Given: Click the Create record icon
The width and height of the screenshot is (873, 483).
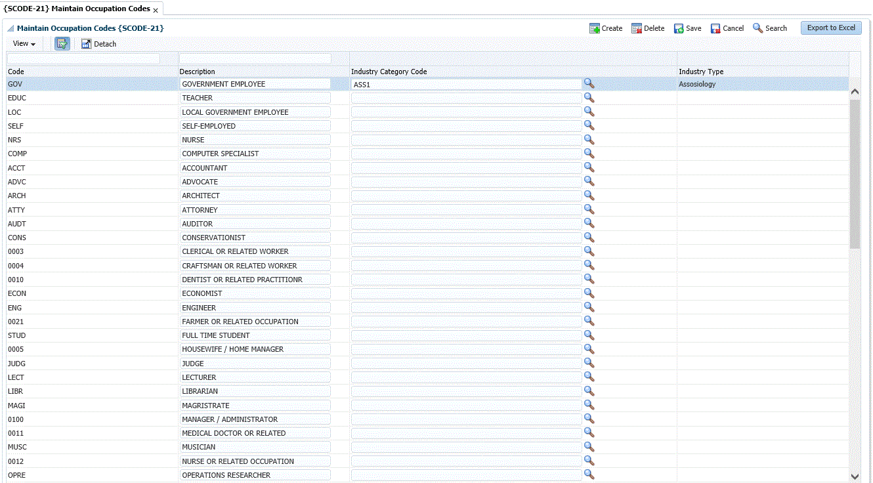Looking at the screenshot, I should tap(595, 28).
